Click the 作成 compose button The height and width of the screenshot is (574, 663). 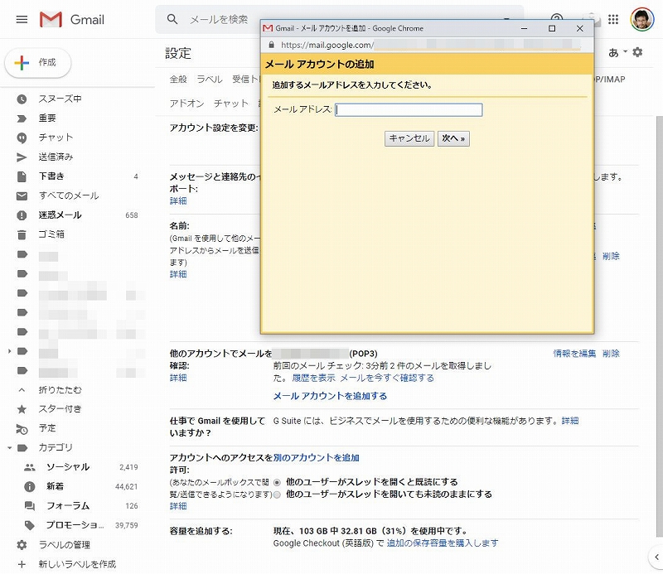(x=38, y=63)
